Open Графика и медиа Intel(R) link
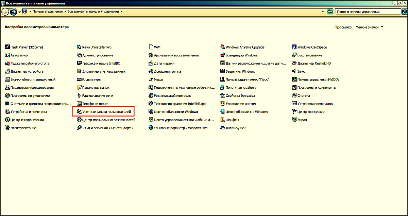This screenshot has width=408, height=216. (101, 64)
